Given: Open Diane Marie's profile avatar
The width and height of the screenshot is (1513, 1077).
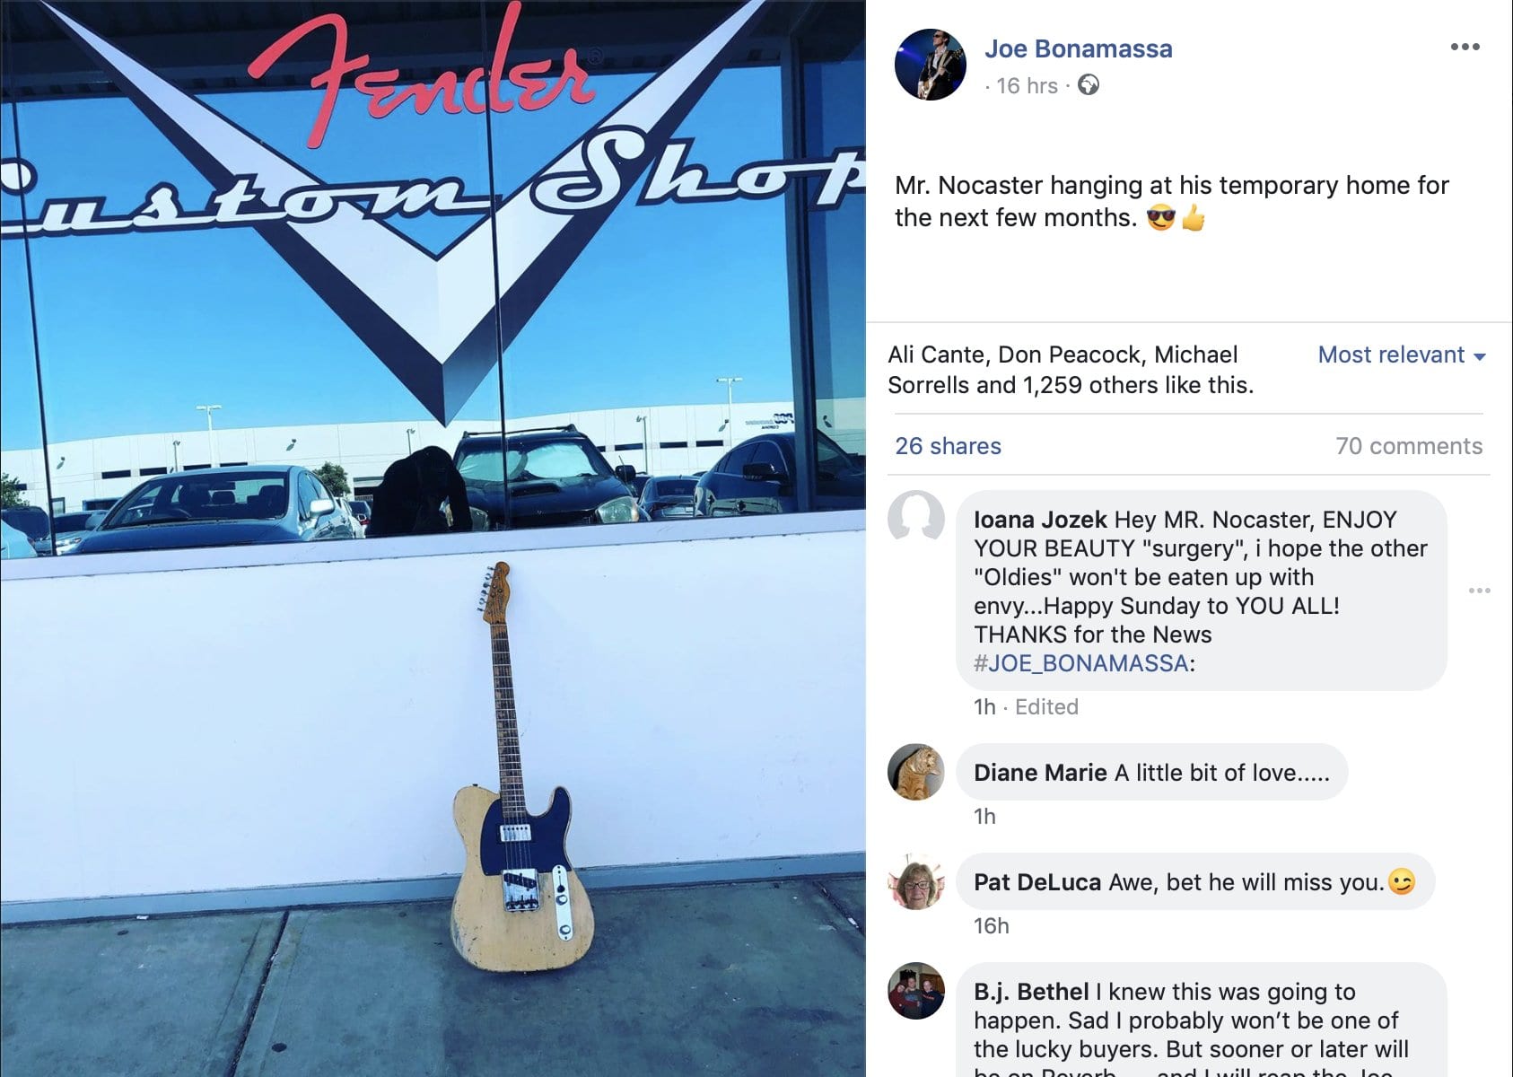Looking at the screenshot, I should tap(916, 772).
